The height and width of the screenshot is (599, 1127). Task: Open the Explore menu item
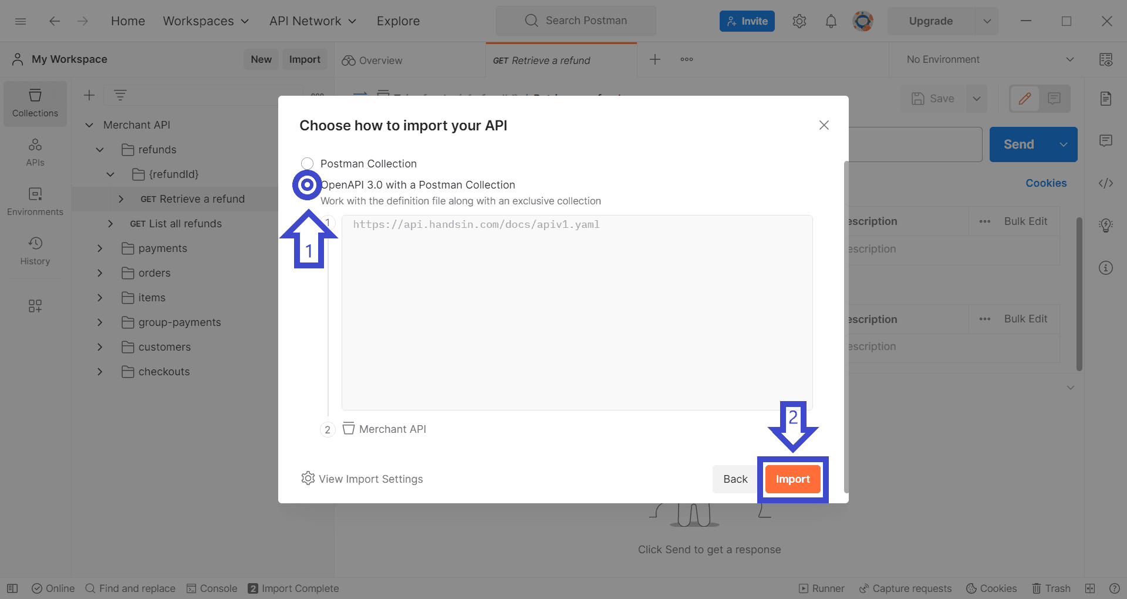pyautogui.click(x=399, y=21)
